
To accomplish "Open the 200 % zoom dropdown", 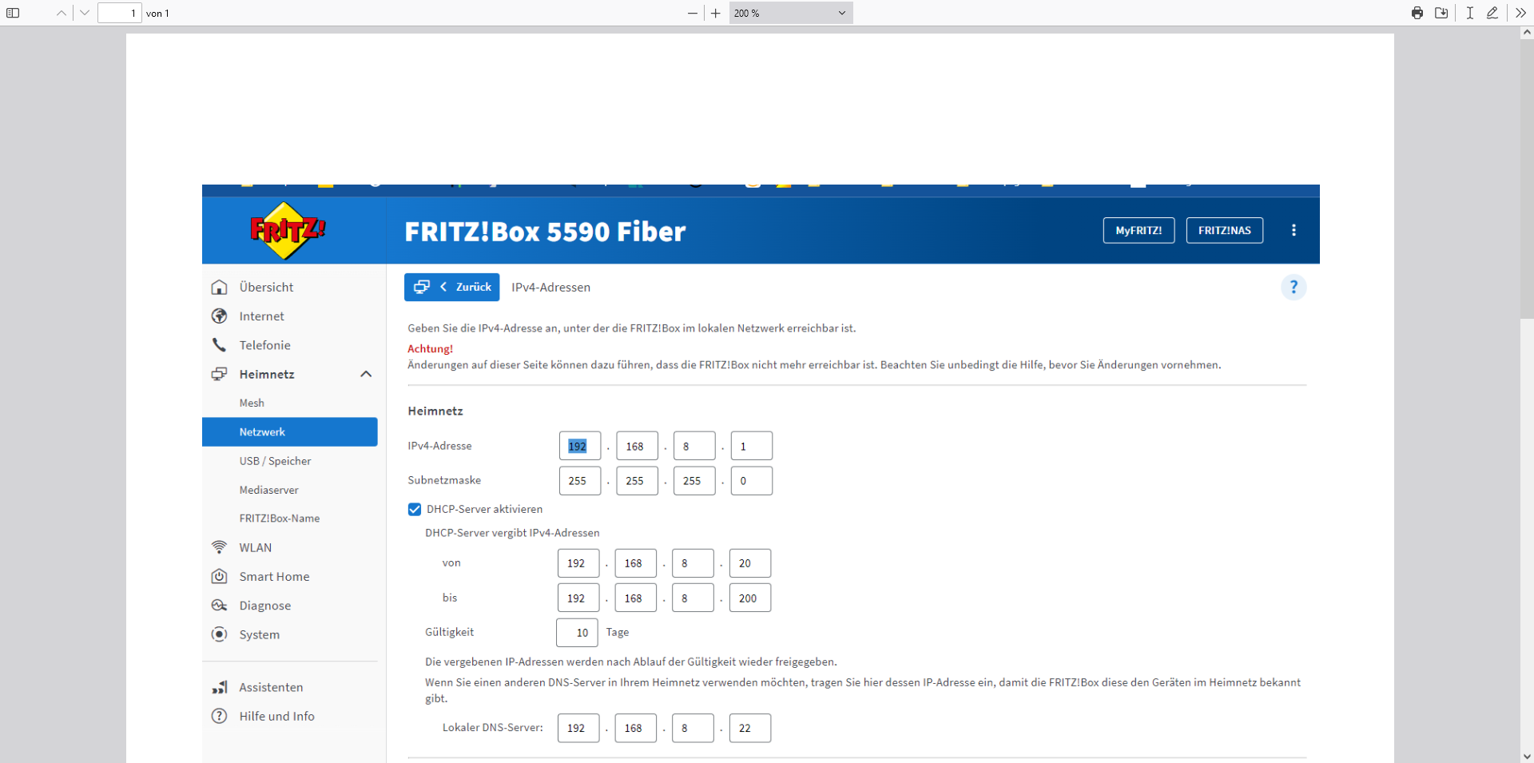I will click(791, 13).
